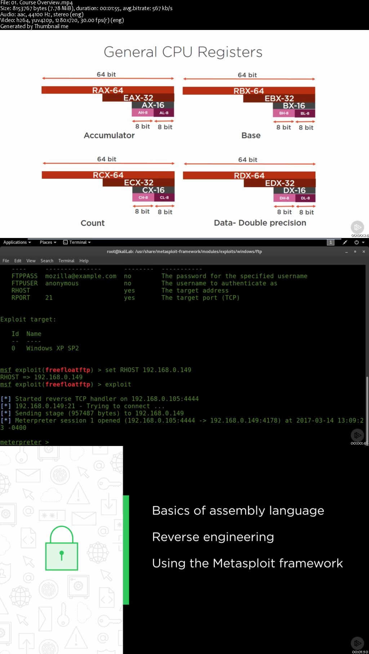369x654 pixels.
Task: Click the 'CX-16' register bar
Action: point(153,190)
